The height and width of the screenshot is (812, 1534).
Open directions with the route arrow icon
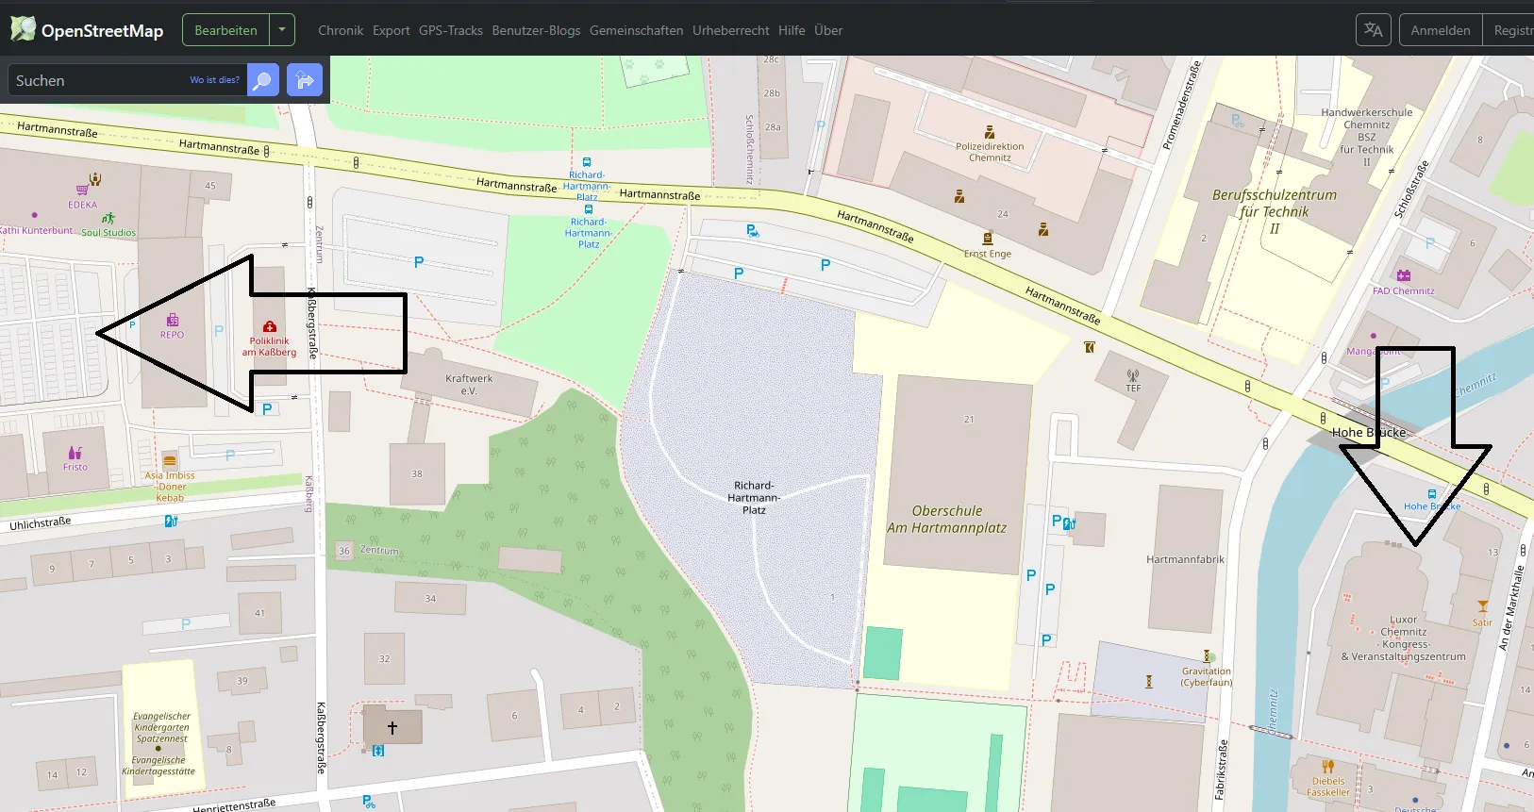coord(305,81)
